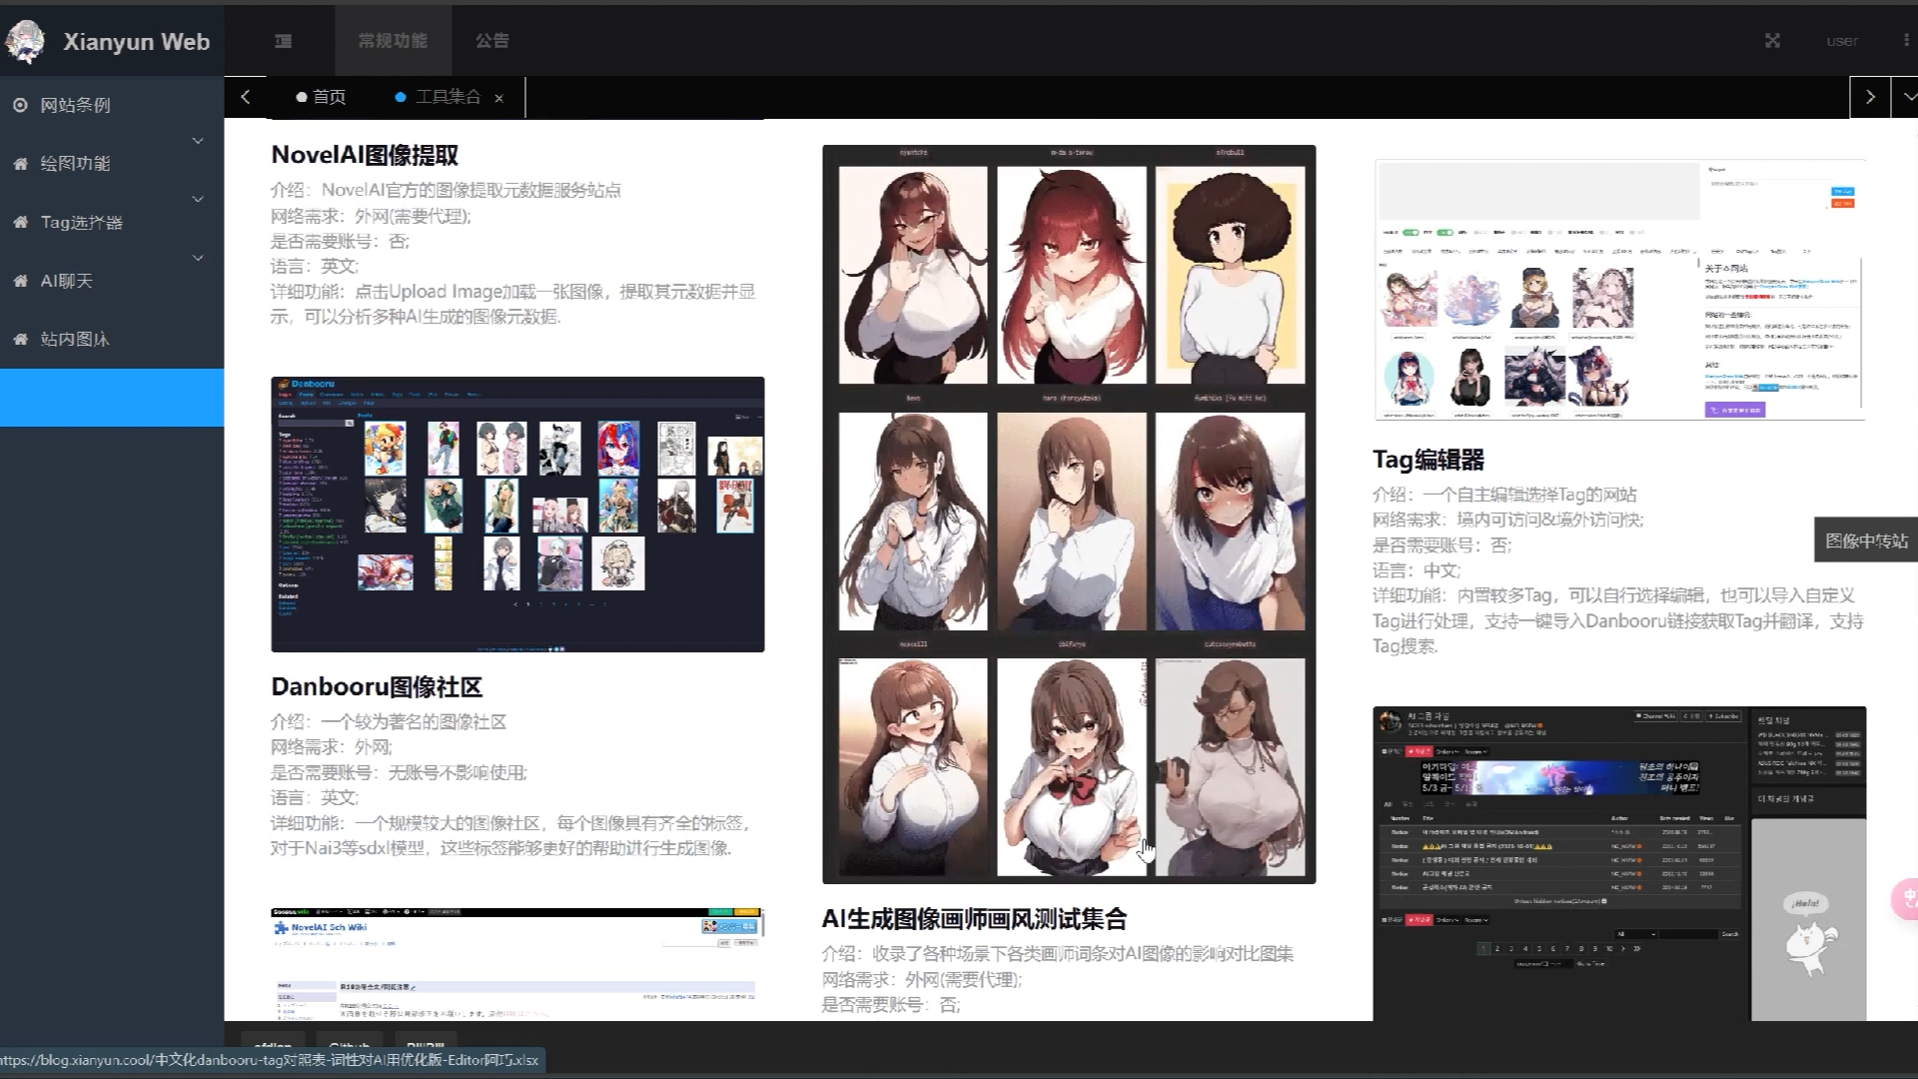Click the Tag编辑器 heading
This screenshot has height=1079, width=1918.
click(1429, 460)
